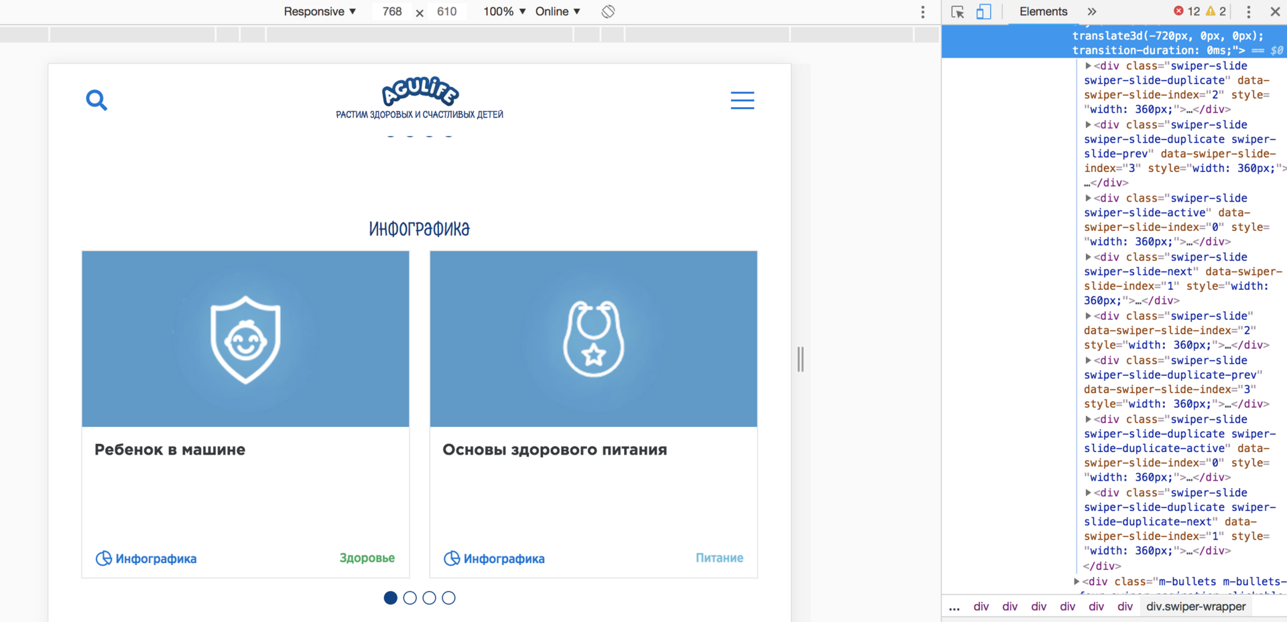
Task: Expand the swiper-slide-active node
Action: 1088,198
